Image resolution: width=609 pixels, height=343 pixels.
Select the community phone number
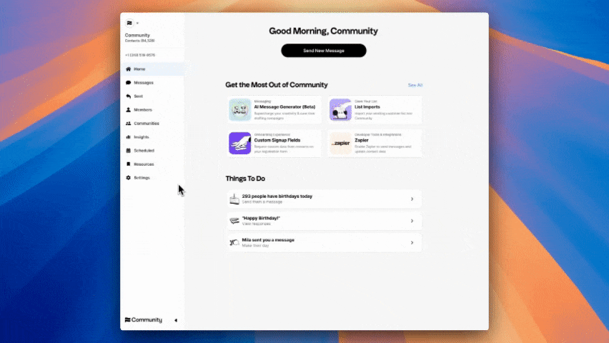[140, 55]
